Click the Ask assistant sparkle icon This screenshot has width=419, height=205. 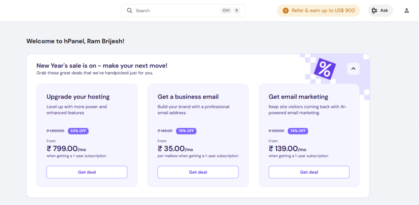pyautogui.click(x=374, y=11)
